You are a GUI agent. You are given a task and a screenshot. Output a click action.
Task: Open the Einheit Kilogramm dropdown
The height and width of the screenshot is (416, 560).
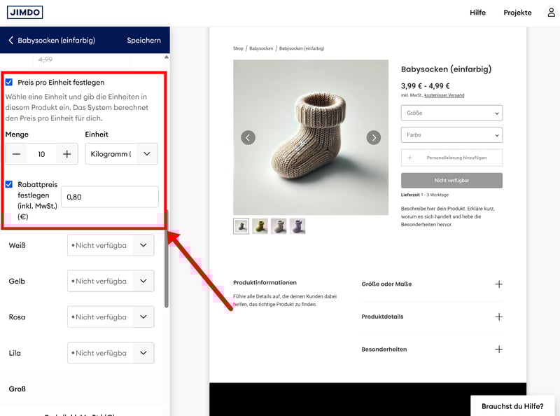tap(121, 154)
